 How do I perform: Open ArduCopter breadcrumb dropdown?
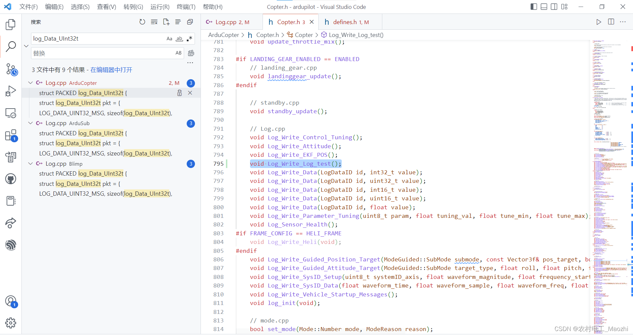[x=223, y=35]
